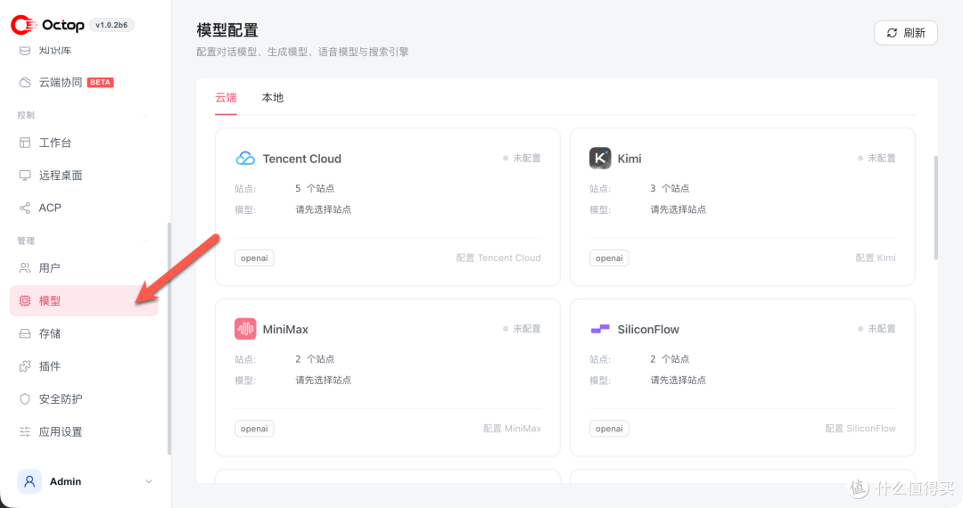This screenshot has height=508, width=963.
Task: Click "2 个站点" on MiniMax card
Action: (x=315, y=359)
